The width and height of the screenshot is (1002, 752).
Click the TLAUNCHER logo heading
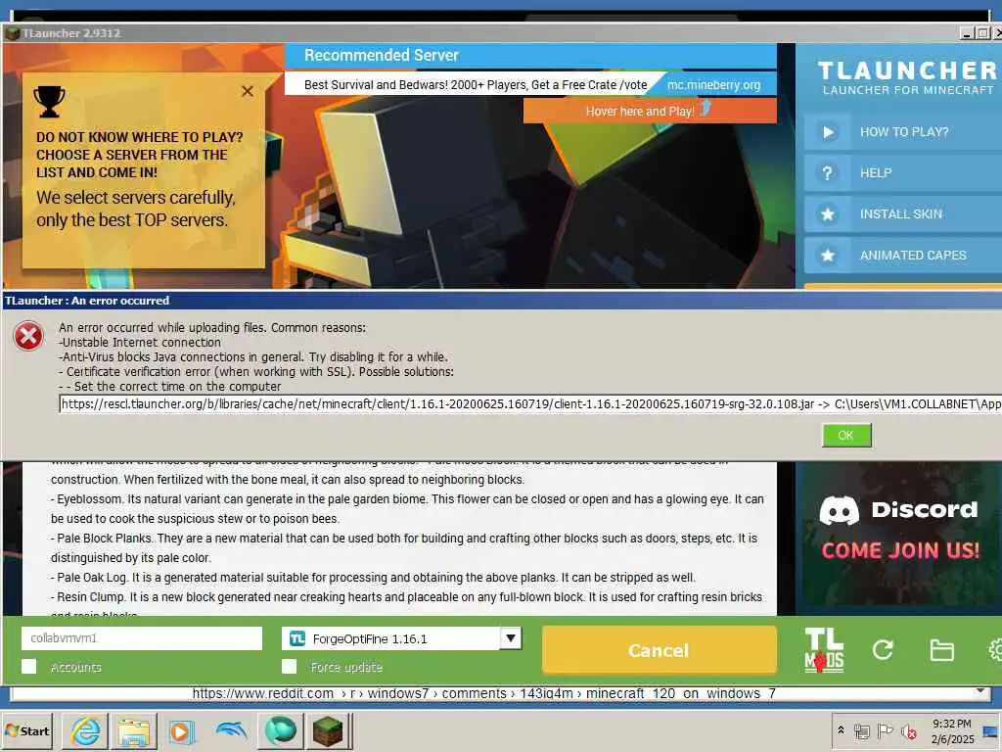(x=907, y=70)
